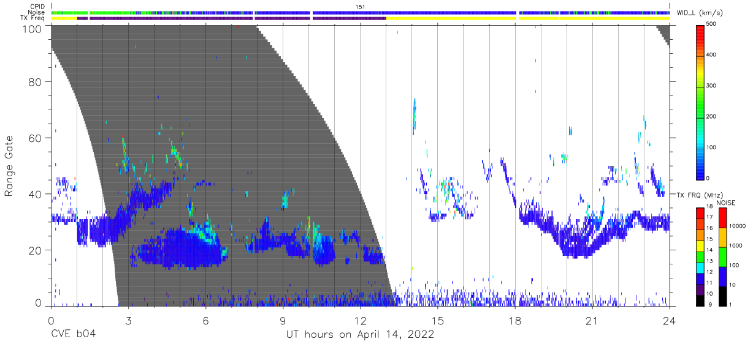
Task: Click the UT hours on April 14, 2022 title
Action: [x=360, y=335]
